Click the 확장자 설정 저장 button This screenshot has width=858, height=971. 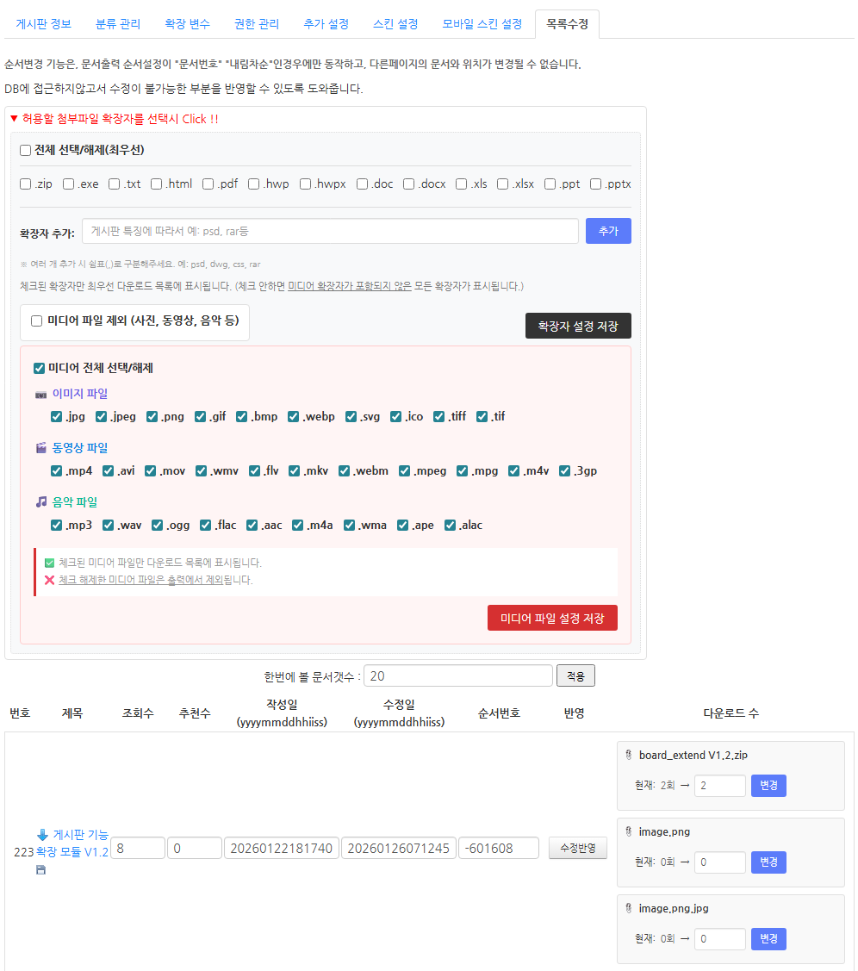point(577,326)
